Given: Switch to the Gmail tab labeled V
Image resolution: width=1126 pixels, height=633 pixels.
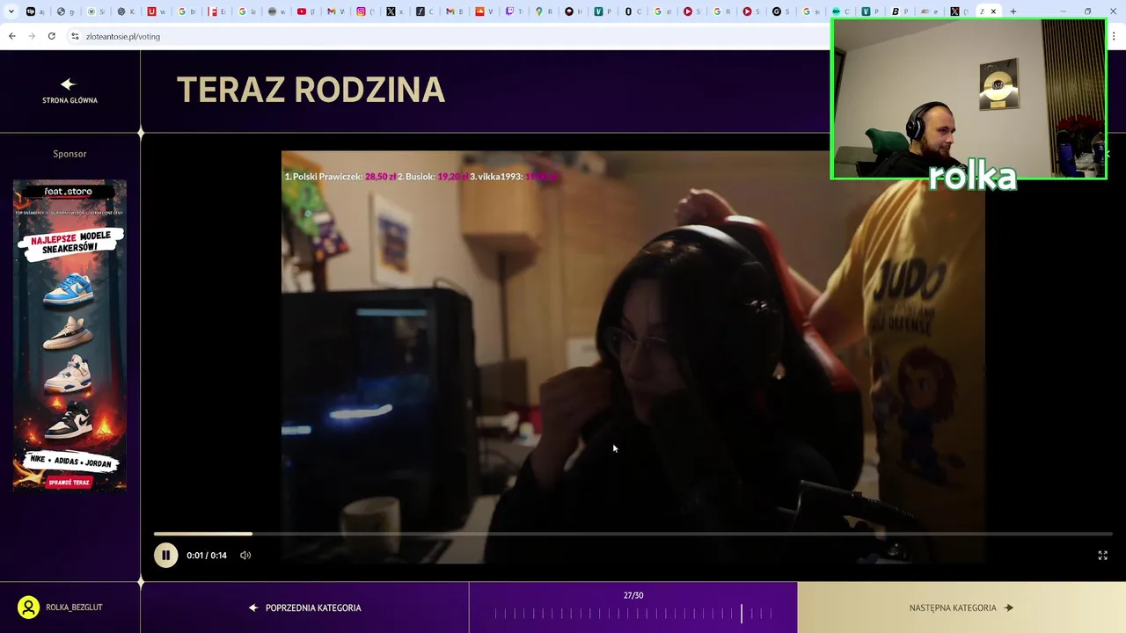Looking at the screenshot, I should (x=335, y=11).
